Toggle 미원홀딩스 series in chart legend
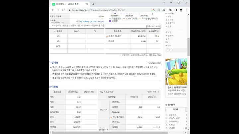239x134 pixels. [116, 19]
